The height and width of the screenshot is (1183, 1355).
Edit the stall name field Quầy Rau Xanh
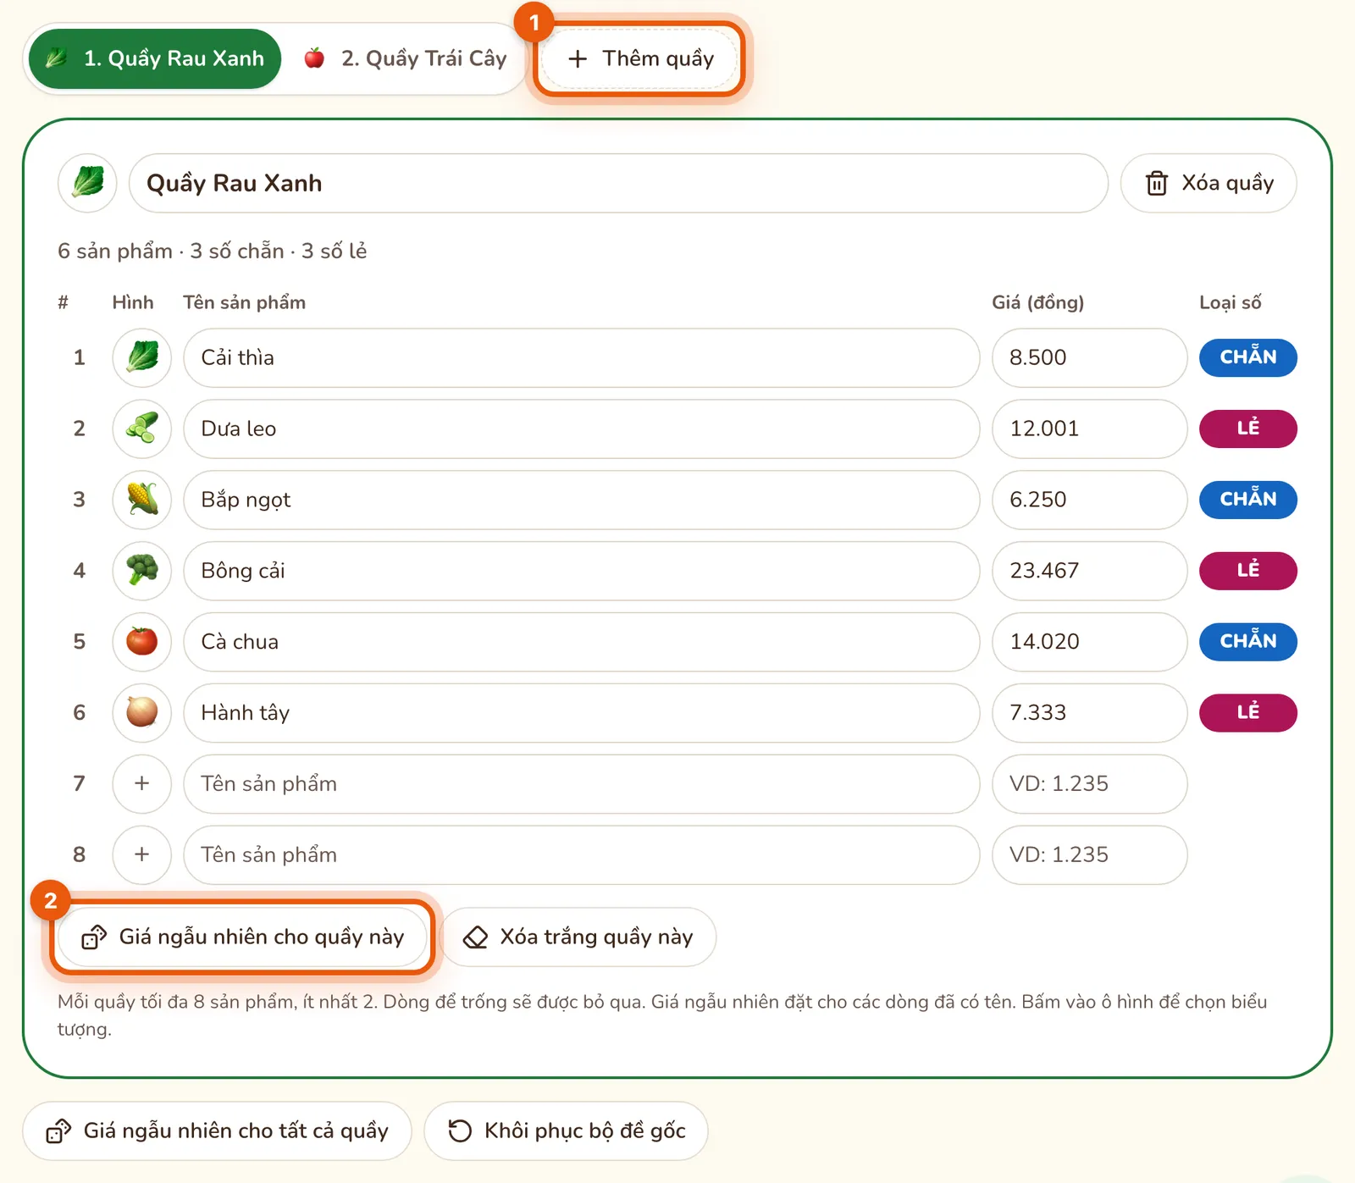[x=618, y=183]
